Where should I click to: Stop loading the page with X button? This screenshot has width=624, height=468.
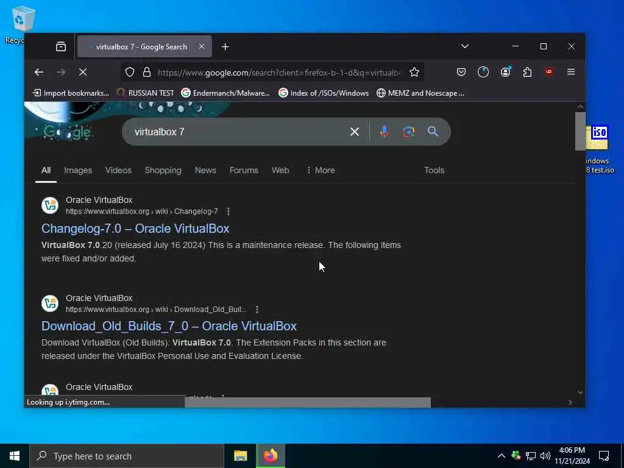pos(83,72)
